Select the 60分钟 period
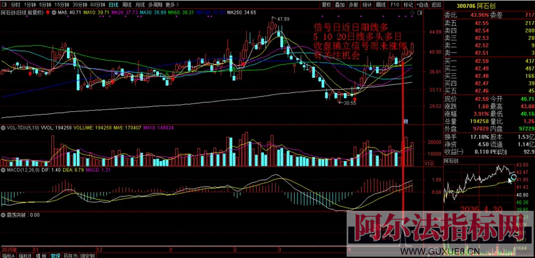The width and height of the screenshot is (535, 258). click(x=97, y=5)
